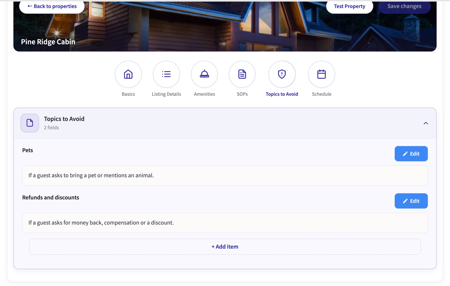Open the Basics home icon
Image resolution: width=450 pixels, height=286 pixels.
(128, 74)
